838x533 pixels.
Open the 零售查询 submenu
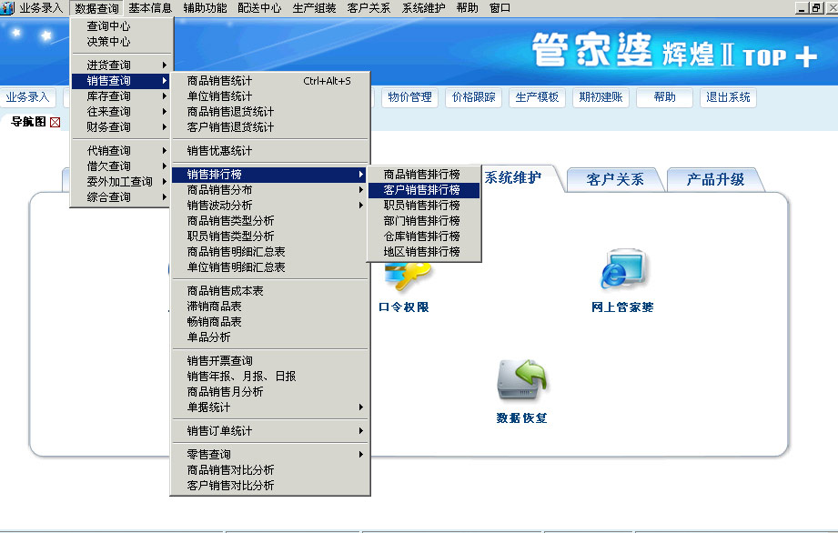[270, 454]
